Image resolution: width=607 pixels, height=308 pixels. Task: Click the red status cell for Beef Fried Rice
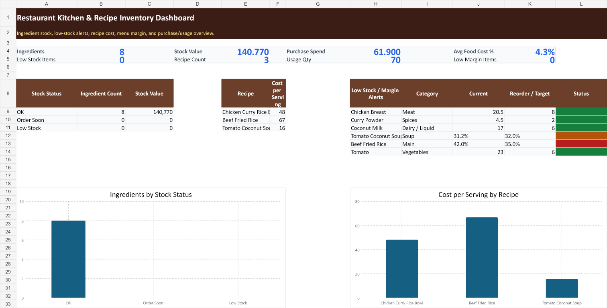point(581,144)
